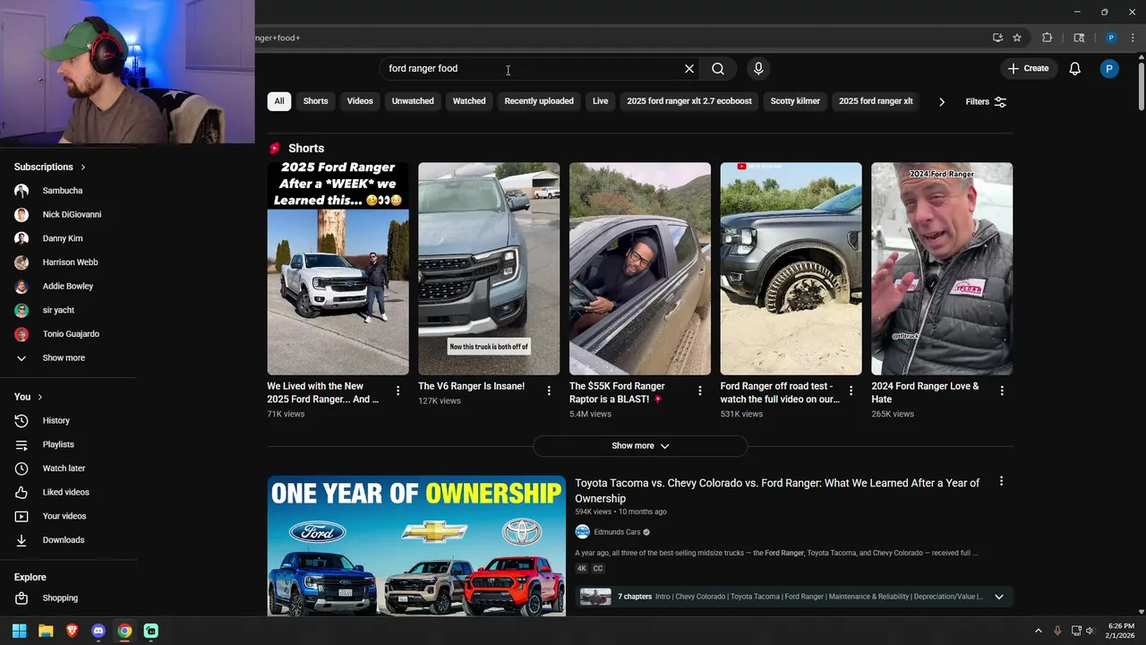
Task: Open the 'One Year of Ownership' thumbnail
Action: 416,546
